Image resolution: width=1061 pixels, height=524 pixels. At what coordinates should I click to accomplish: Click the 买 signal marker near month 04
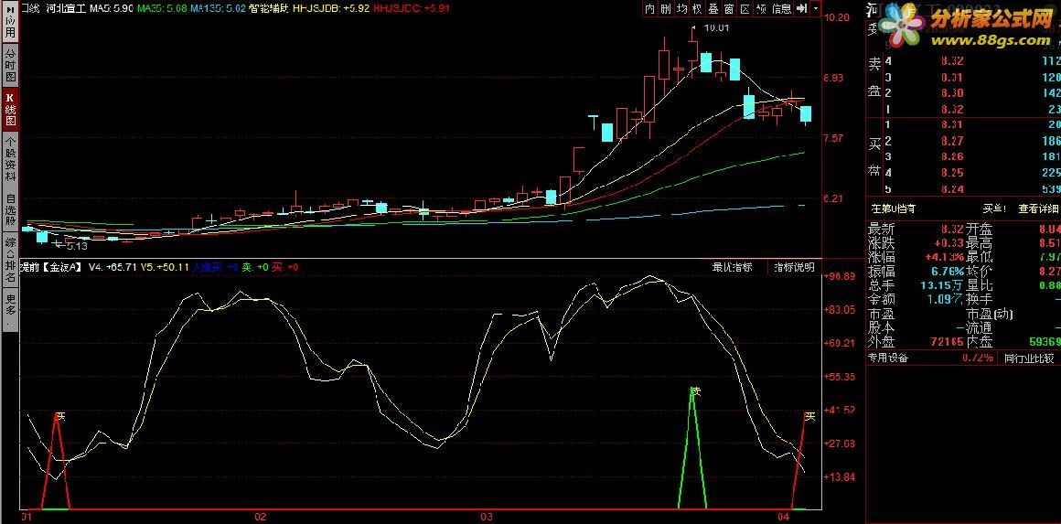coord(810,416)
